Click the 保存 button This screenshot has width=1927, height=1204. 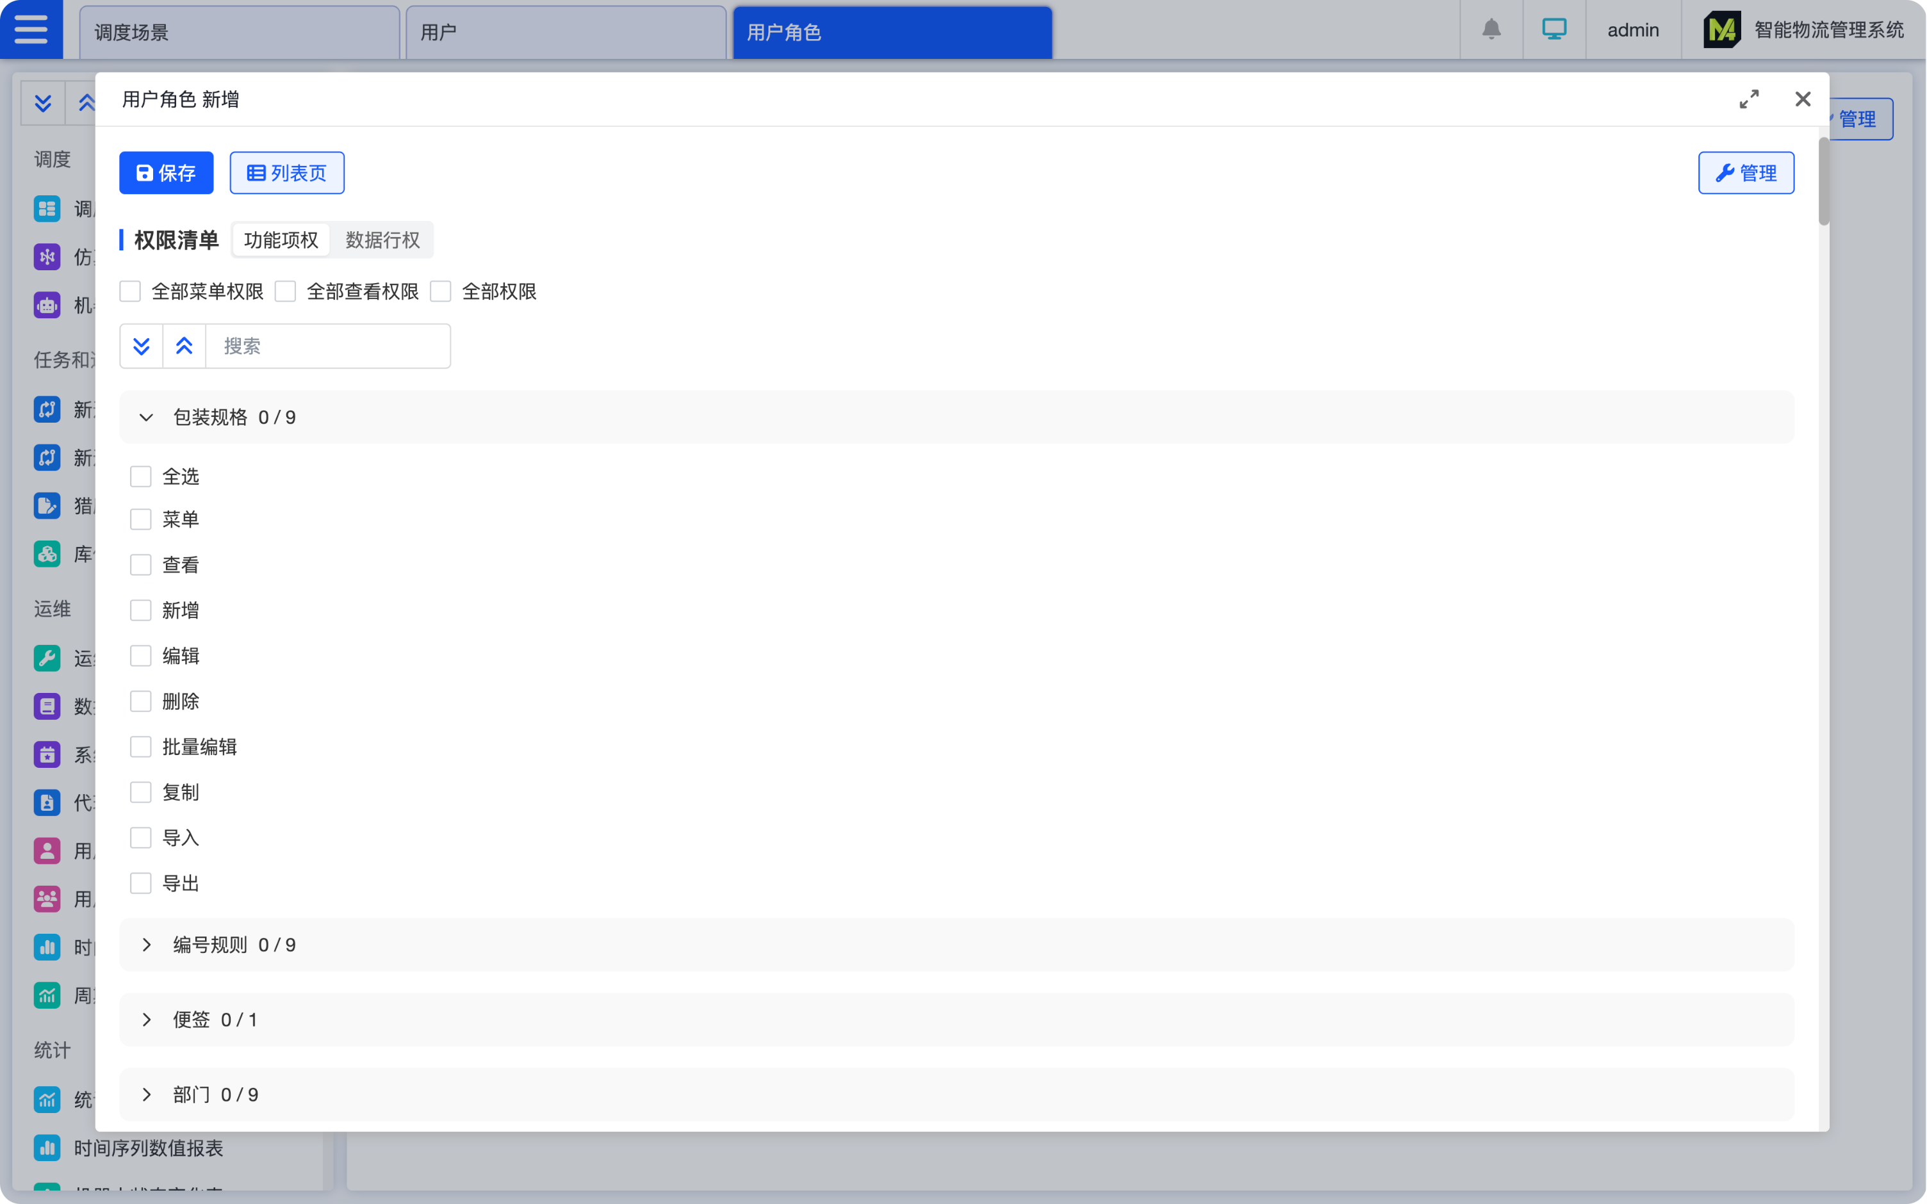click(x=167, y=173)
